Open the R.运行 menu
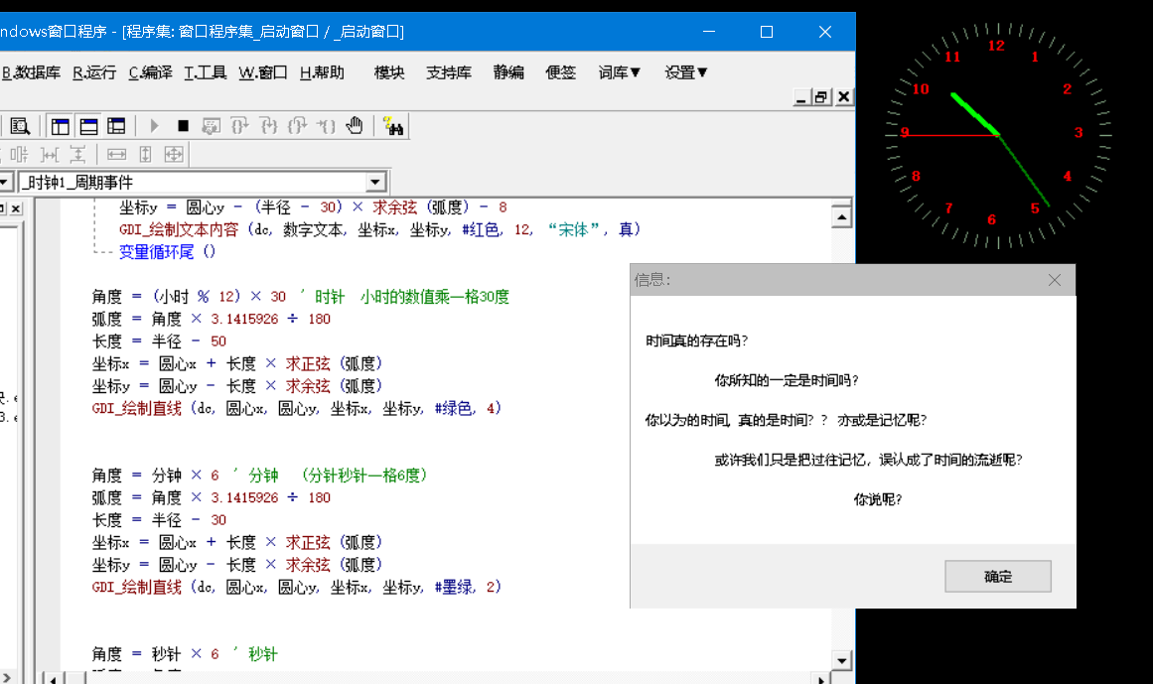Viewport: 1153px width, 684px height. [x=94, y=72]
